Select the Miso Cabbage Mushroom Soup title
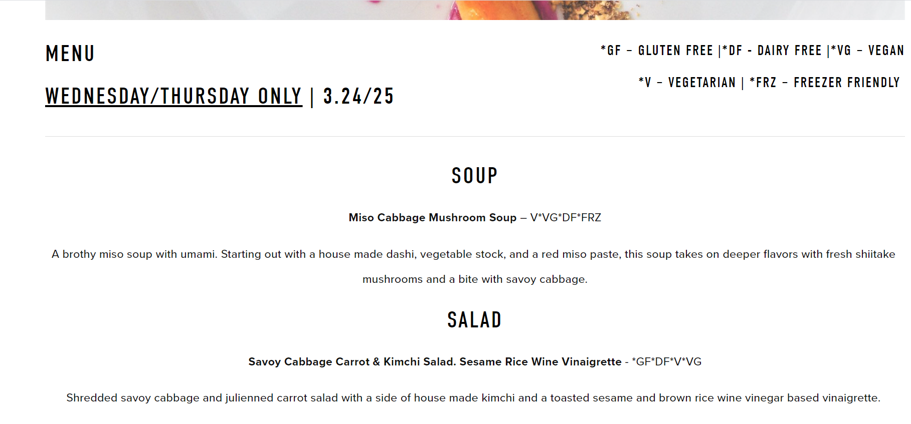The image size is (911, 424). (432, 218)
